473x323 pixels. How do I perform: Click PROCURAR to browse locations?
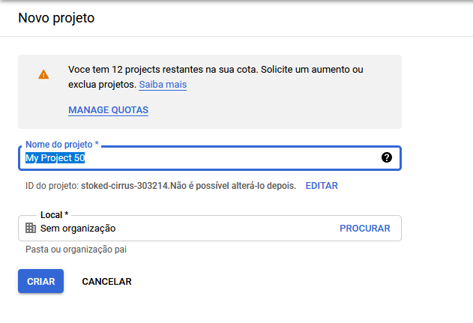pos(365,229)
